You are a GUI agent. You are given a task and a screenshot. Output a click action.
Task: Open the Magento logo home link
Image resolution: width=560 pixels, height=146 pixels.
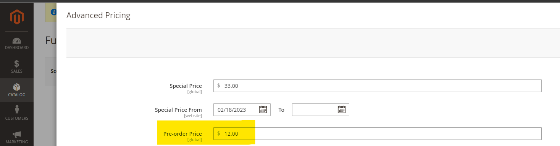click(17, 17)
